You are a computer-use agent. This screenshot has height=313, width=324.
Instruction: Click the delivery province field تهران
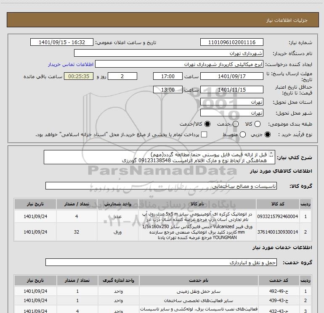click(231, 102)
